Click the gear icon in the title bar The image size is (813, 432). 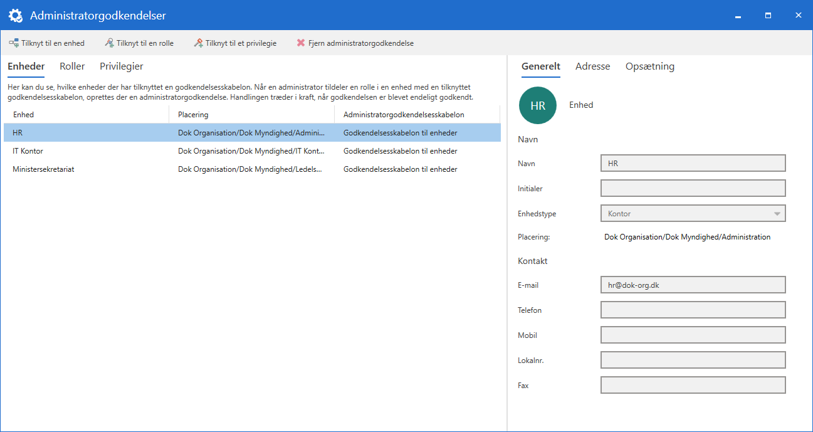[15, 16]
